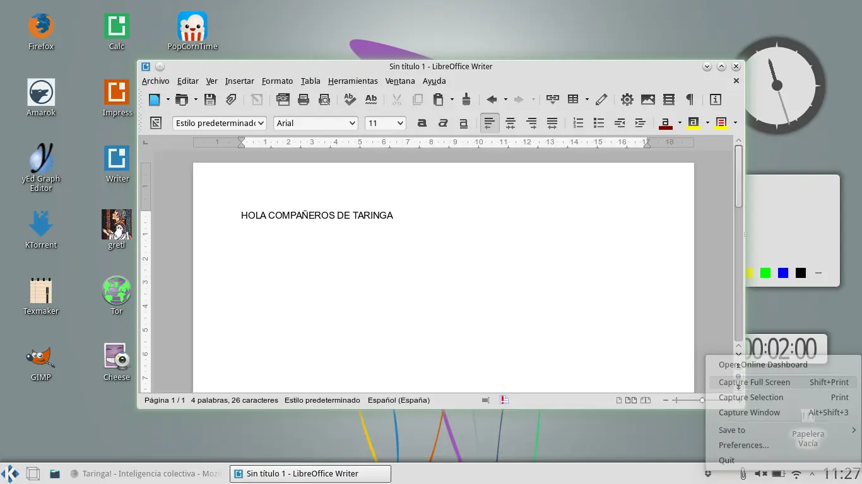
Task: Click the Insert Image icon
Action: [647, 100]
